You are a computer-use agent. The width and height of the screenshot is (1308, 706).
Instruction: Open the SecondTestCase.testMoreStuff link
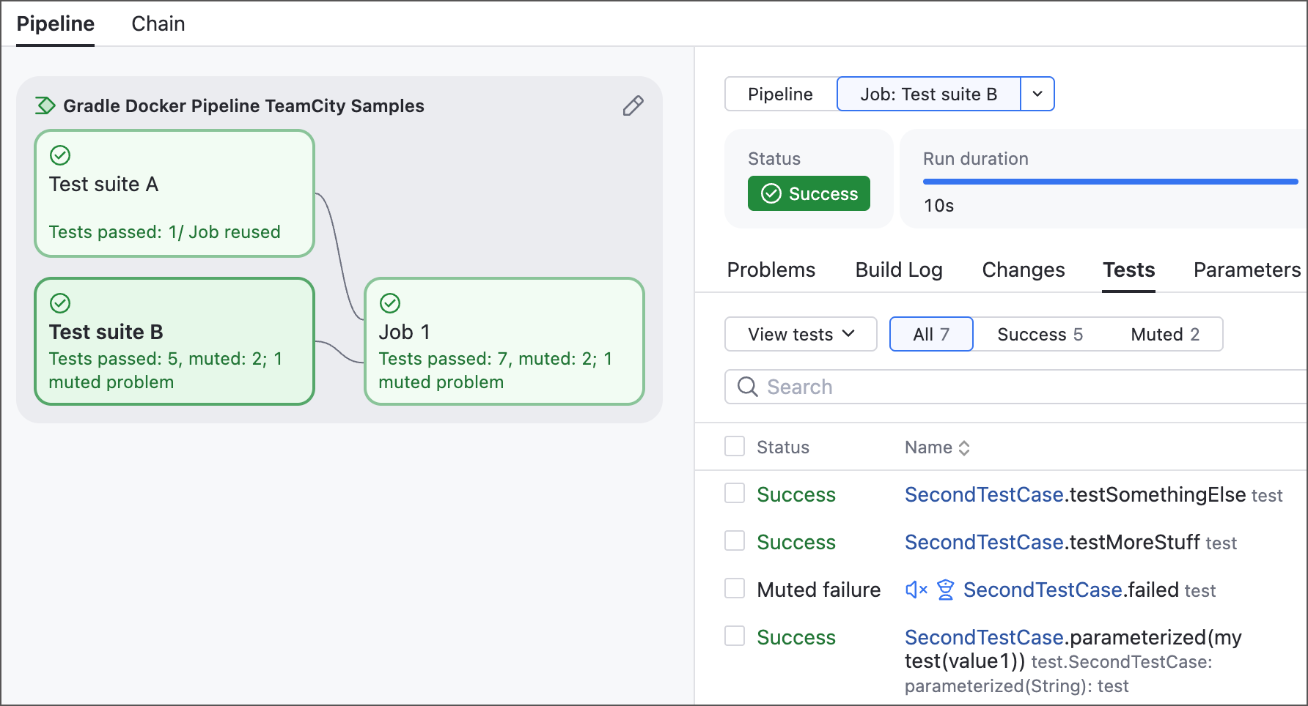(x=1052, y=542)
